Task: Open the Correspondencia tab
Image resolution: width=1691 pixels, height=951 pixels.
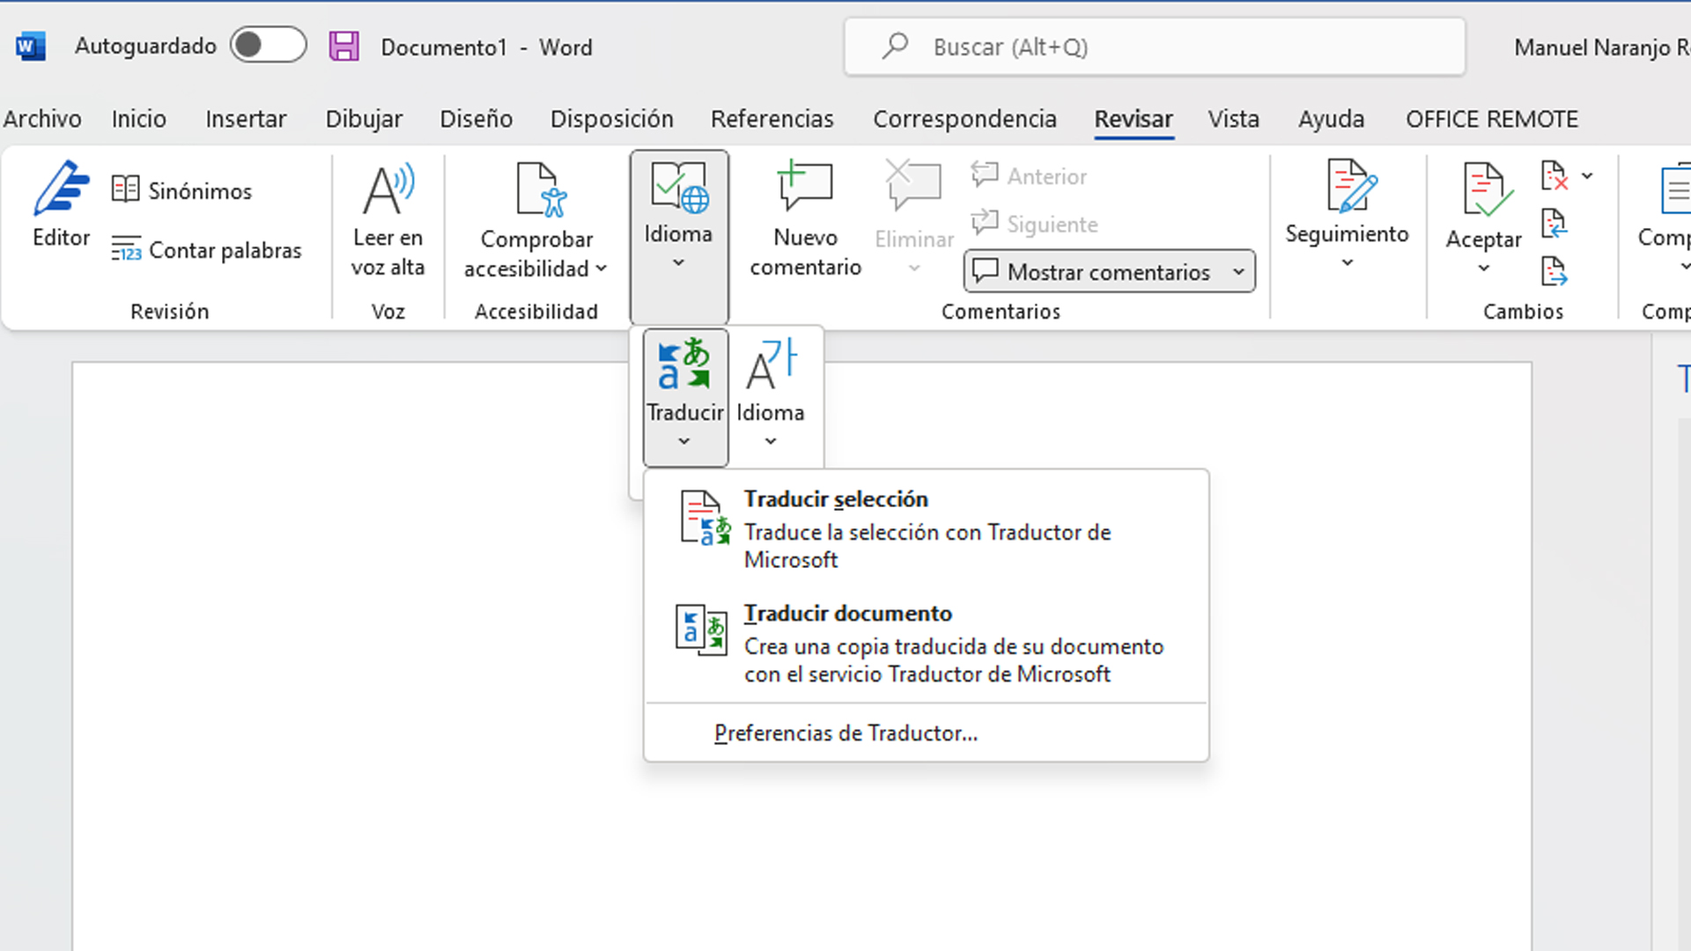Action: click(964, 119)
